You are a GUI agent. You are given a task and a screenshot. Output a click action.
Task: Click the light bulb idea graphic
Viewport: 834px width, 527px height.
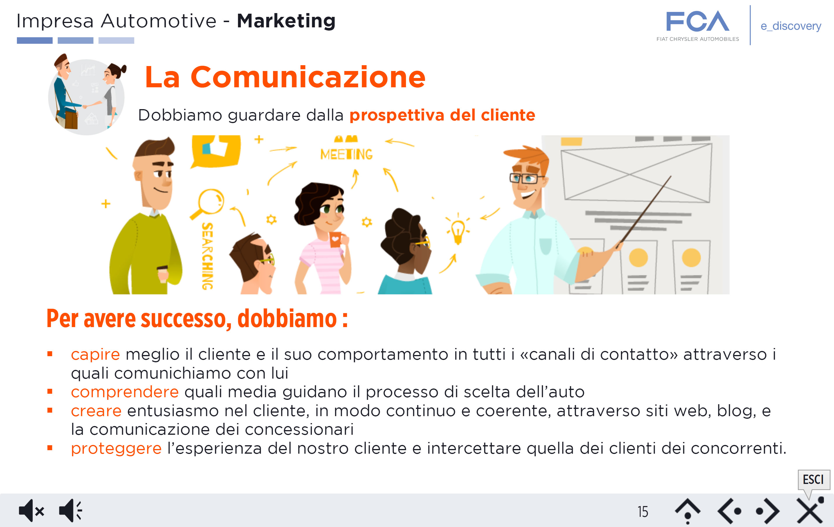tap(458, 228)
